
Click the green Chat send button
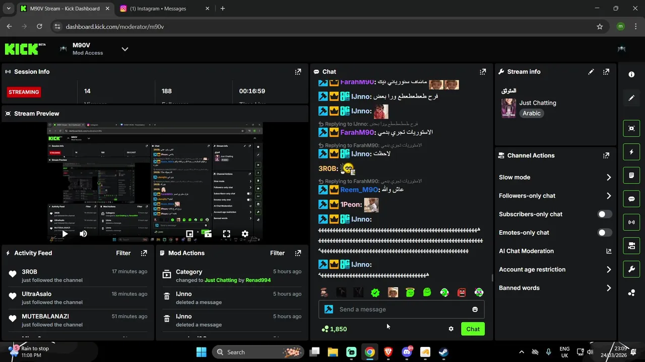pos(473,329)
